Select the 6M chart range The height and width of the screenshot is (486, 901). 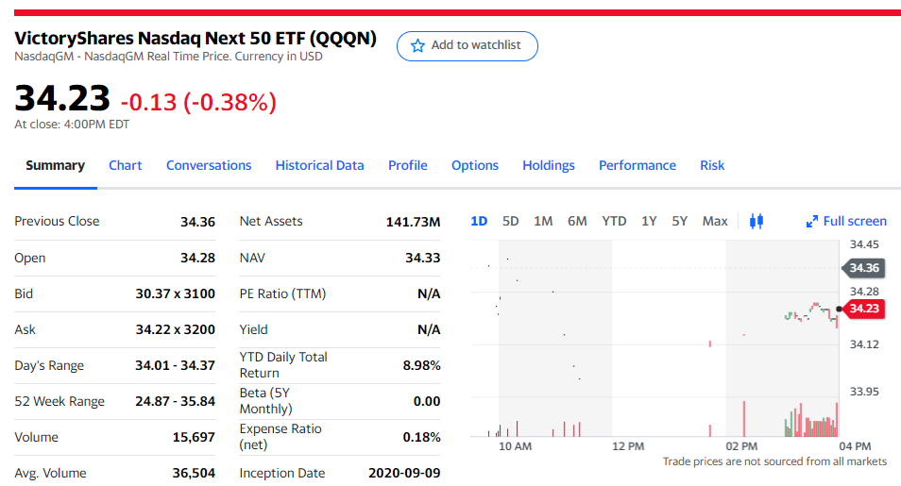(577, 221)
